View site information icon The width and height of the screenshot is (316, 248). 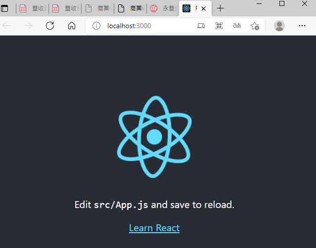click(96, 26)
